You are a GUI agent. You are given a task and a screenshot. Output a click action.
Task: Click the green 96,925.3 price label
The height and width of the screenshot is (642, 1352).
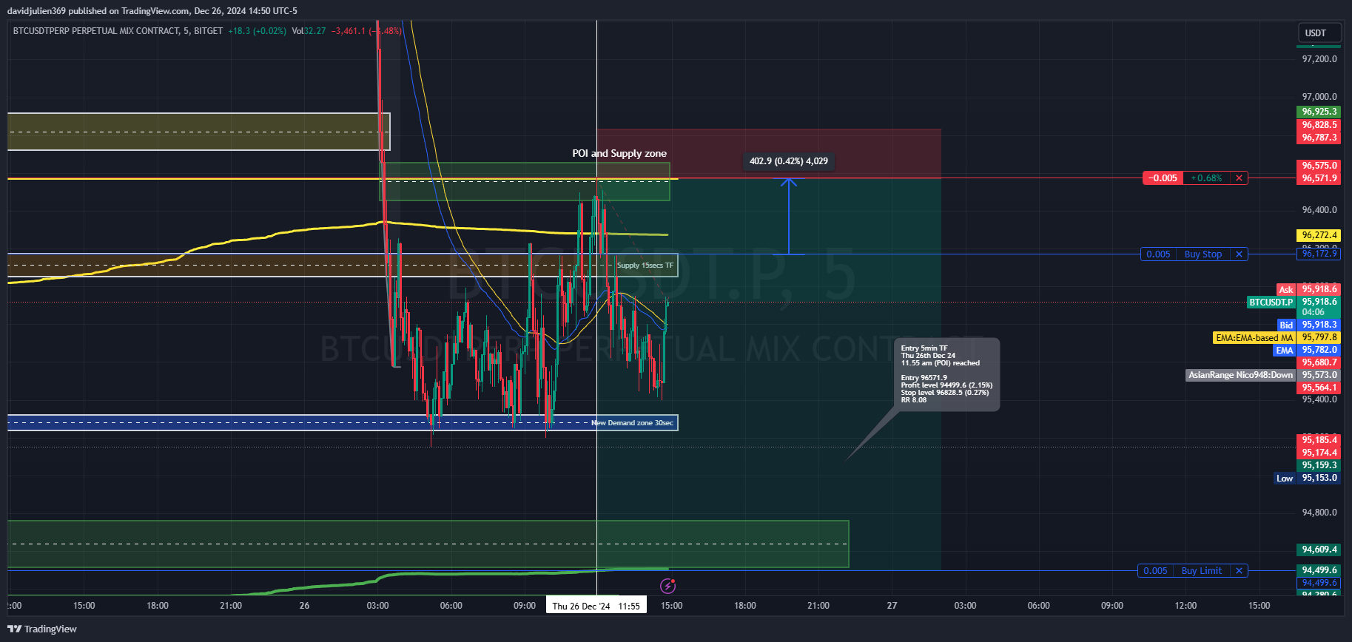(x=1319, y=112)
